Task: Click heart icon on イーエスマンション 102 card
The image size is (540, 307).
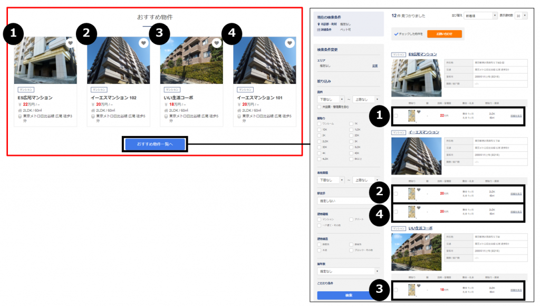Action: point(143,43)
